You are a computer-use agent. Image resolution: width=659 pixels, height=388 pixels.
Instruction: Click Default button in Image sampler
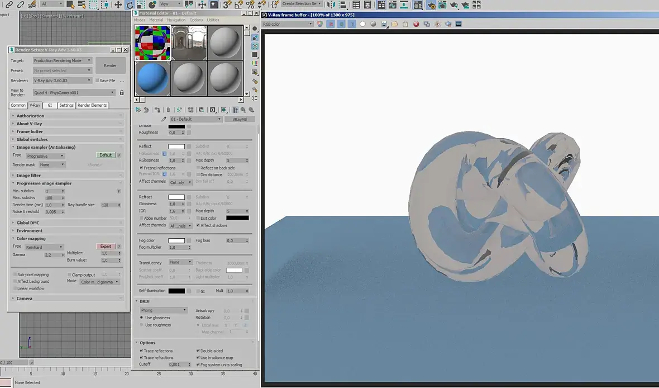pyautogui.click(x=106, y=155)
